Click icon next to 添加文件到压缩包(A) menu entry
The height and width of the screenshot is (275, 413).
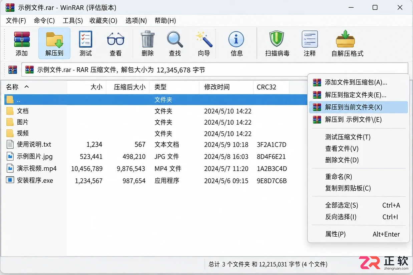point(317,82)
